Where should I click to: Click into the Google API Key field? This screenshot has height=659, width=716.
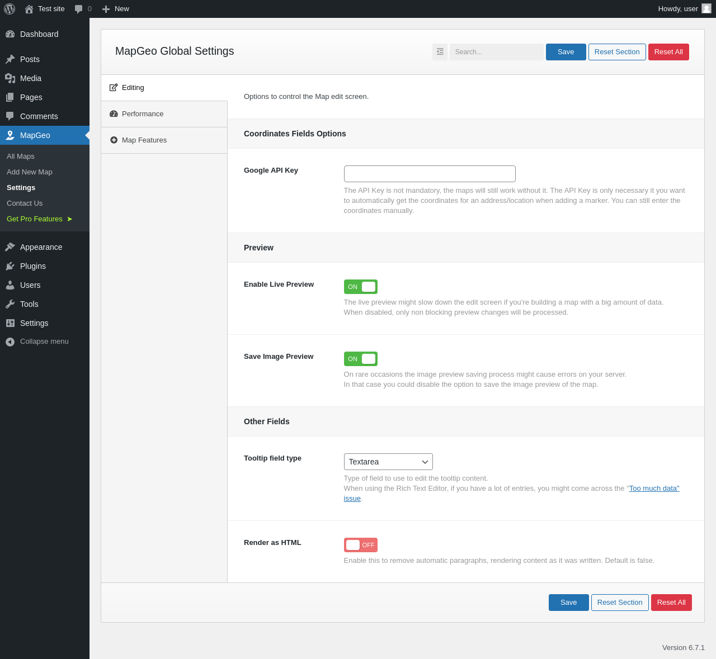coord(430,174)
